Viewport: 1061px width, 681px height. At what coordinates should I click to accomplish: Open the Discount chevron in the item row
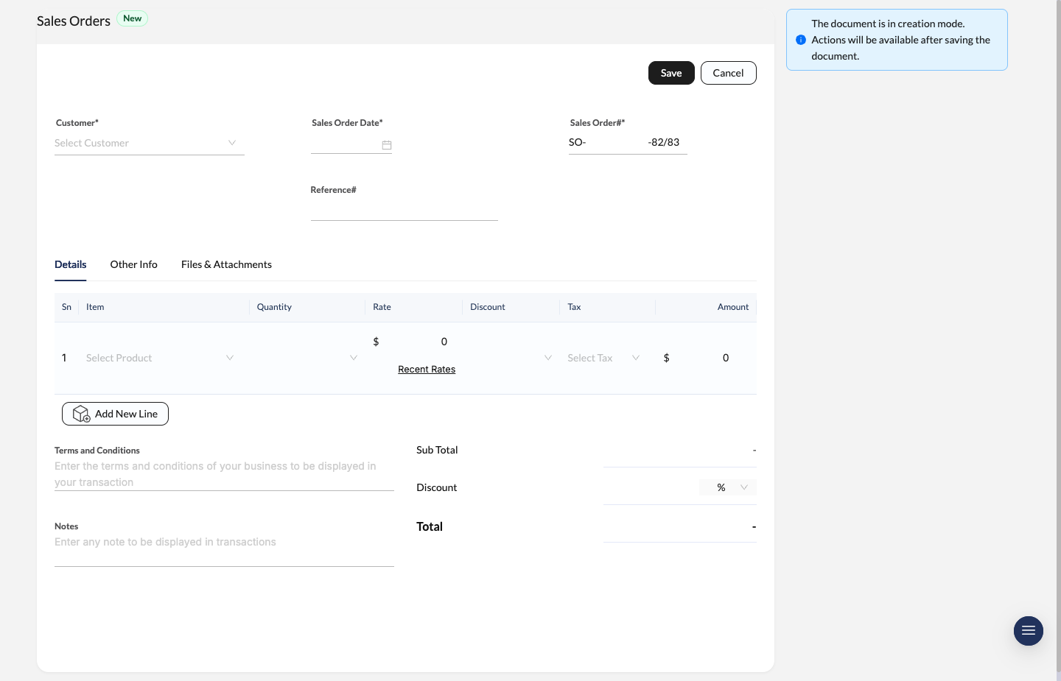547,358
